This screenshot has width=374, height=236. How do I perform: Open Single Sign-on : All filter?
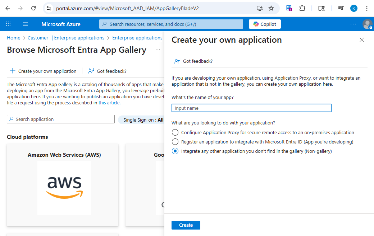click(x=141, y=120)
